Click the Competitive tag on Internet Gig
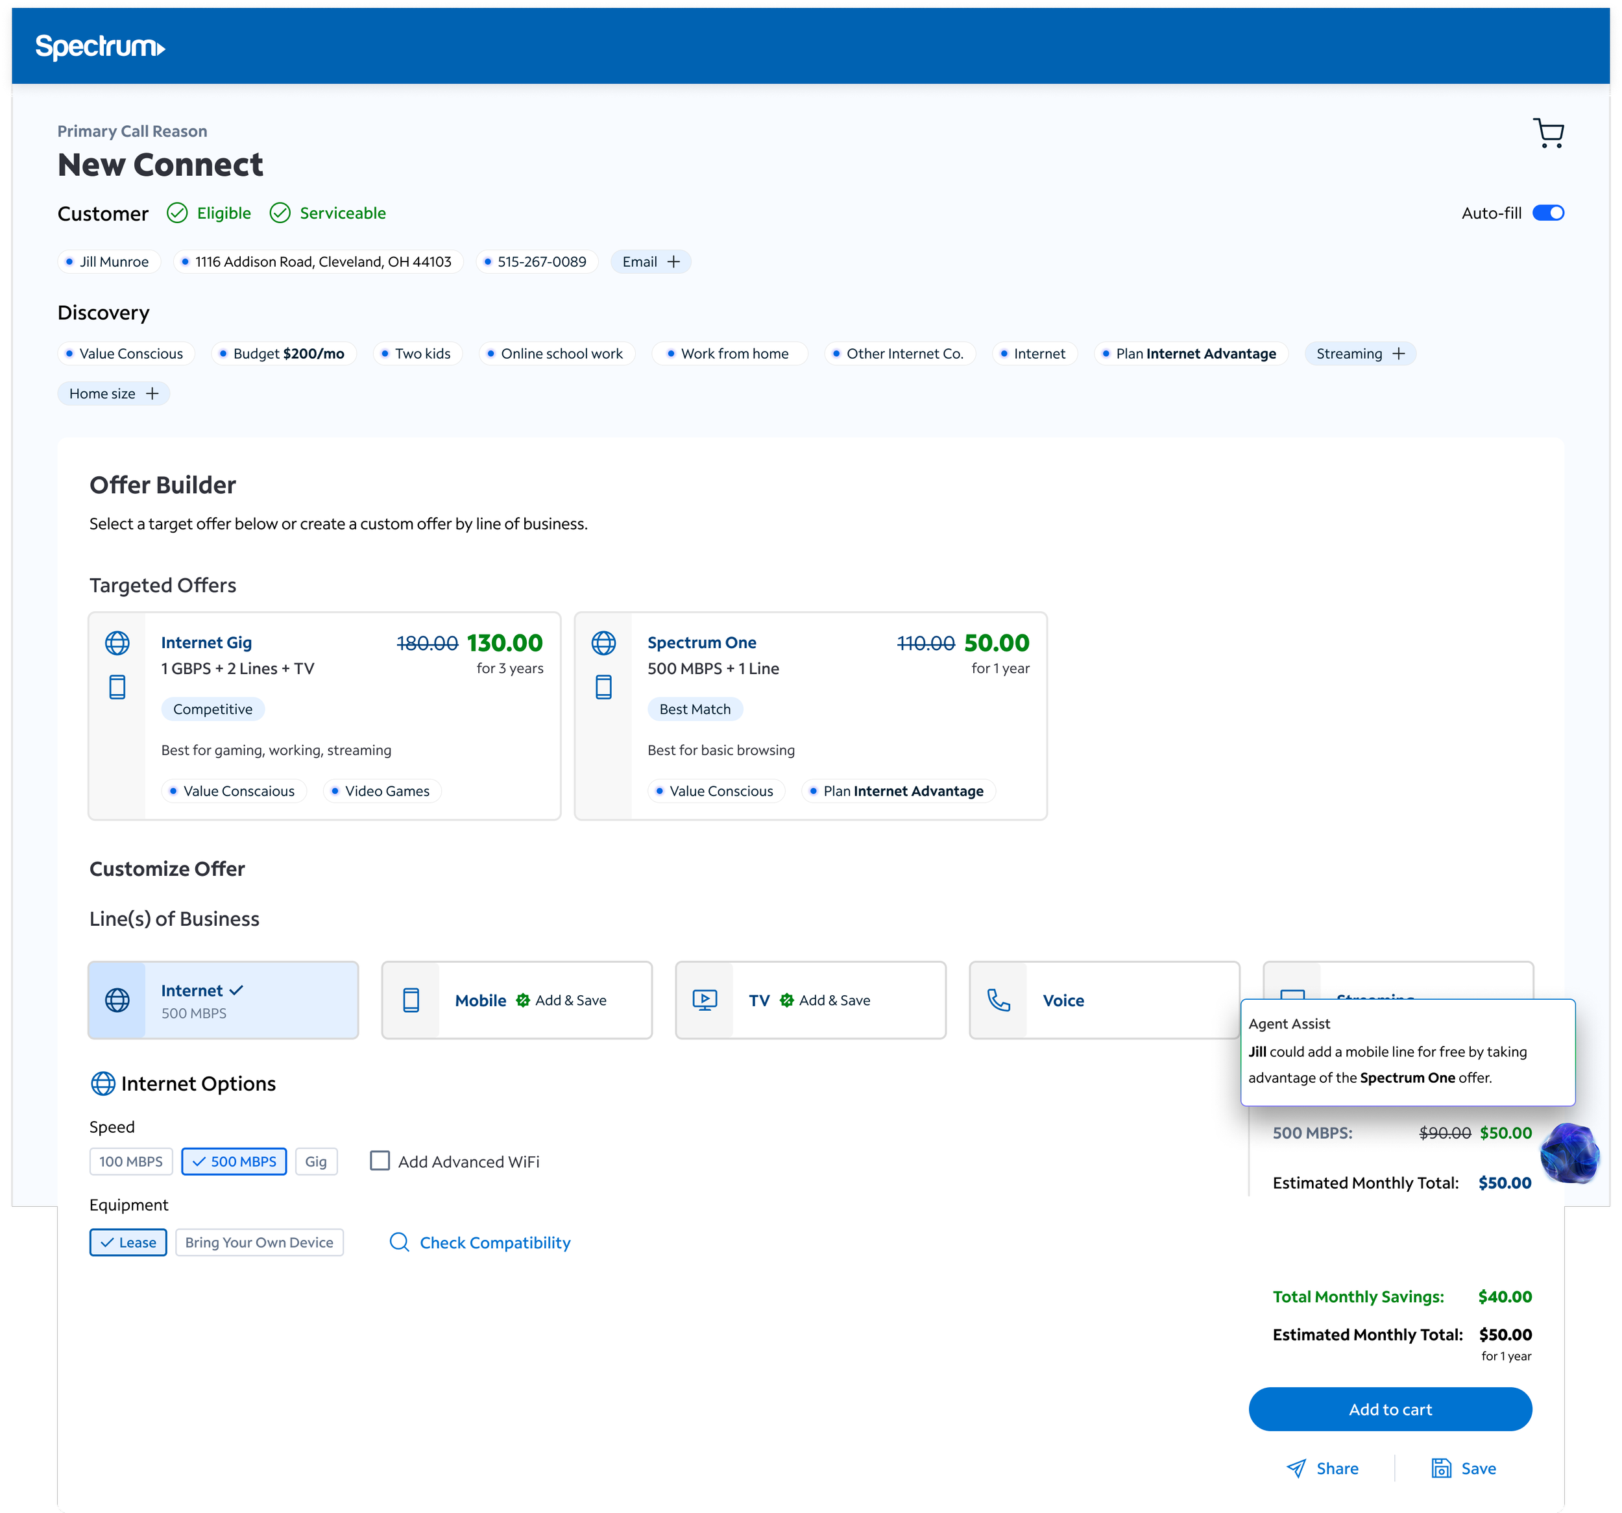1622x1513 pixels. pos(213,709)
